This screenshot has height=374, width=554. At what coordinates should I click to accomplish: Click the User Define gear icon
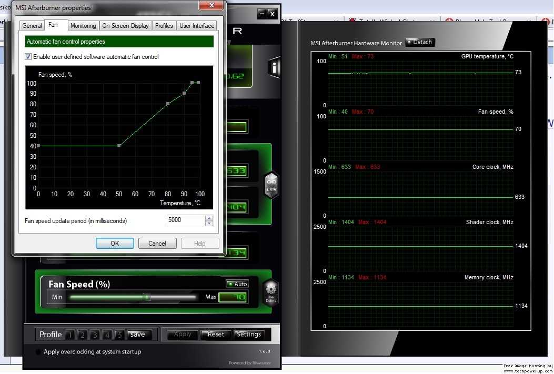point(270,292)
